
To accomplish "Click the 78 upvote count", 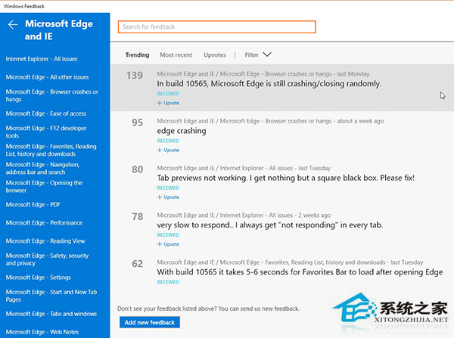I will [137, 217].
